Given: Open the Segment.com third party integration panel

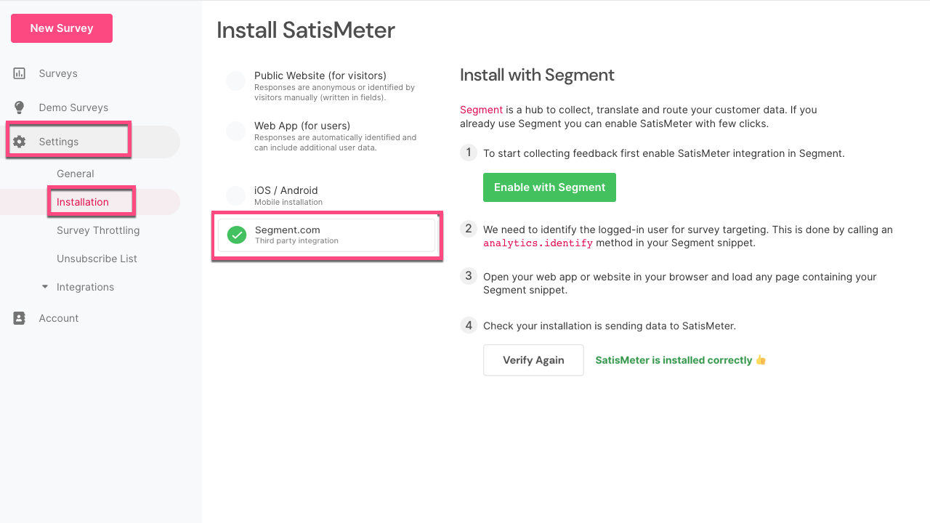Looking at the screenshot, I should (x=327, y=235).
